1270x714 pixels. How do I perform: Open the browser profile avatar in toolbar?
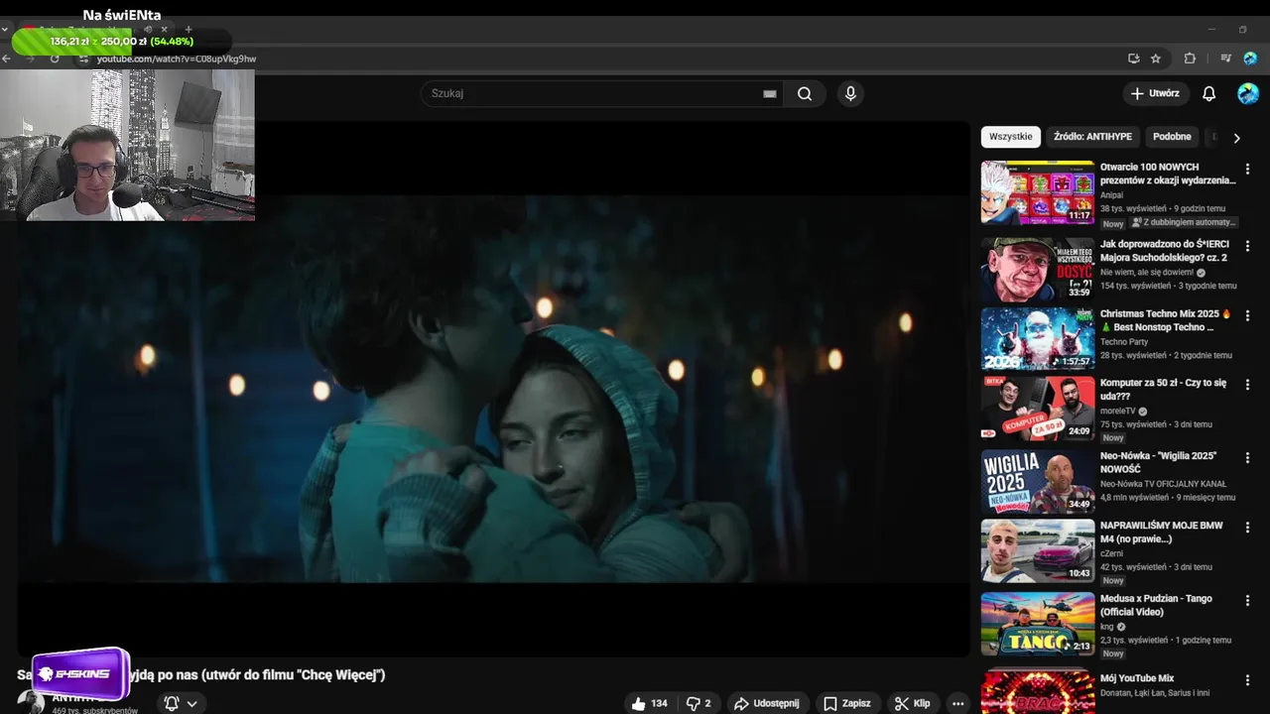coord(1250,59)
